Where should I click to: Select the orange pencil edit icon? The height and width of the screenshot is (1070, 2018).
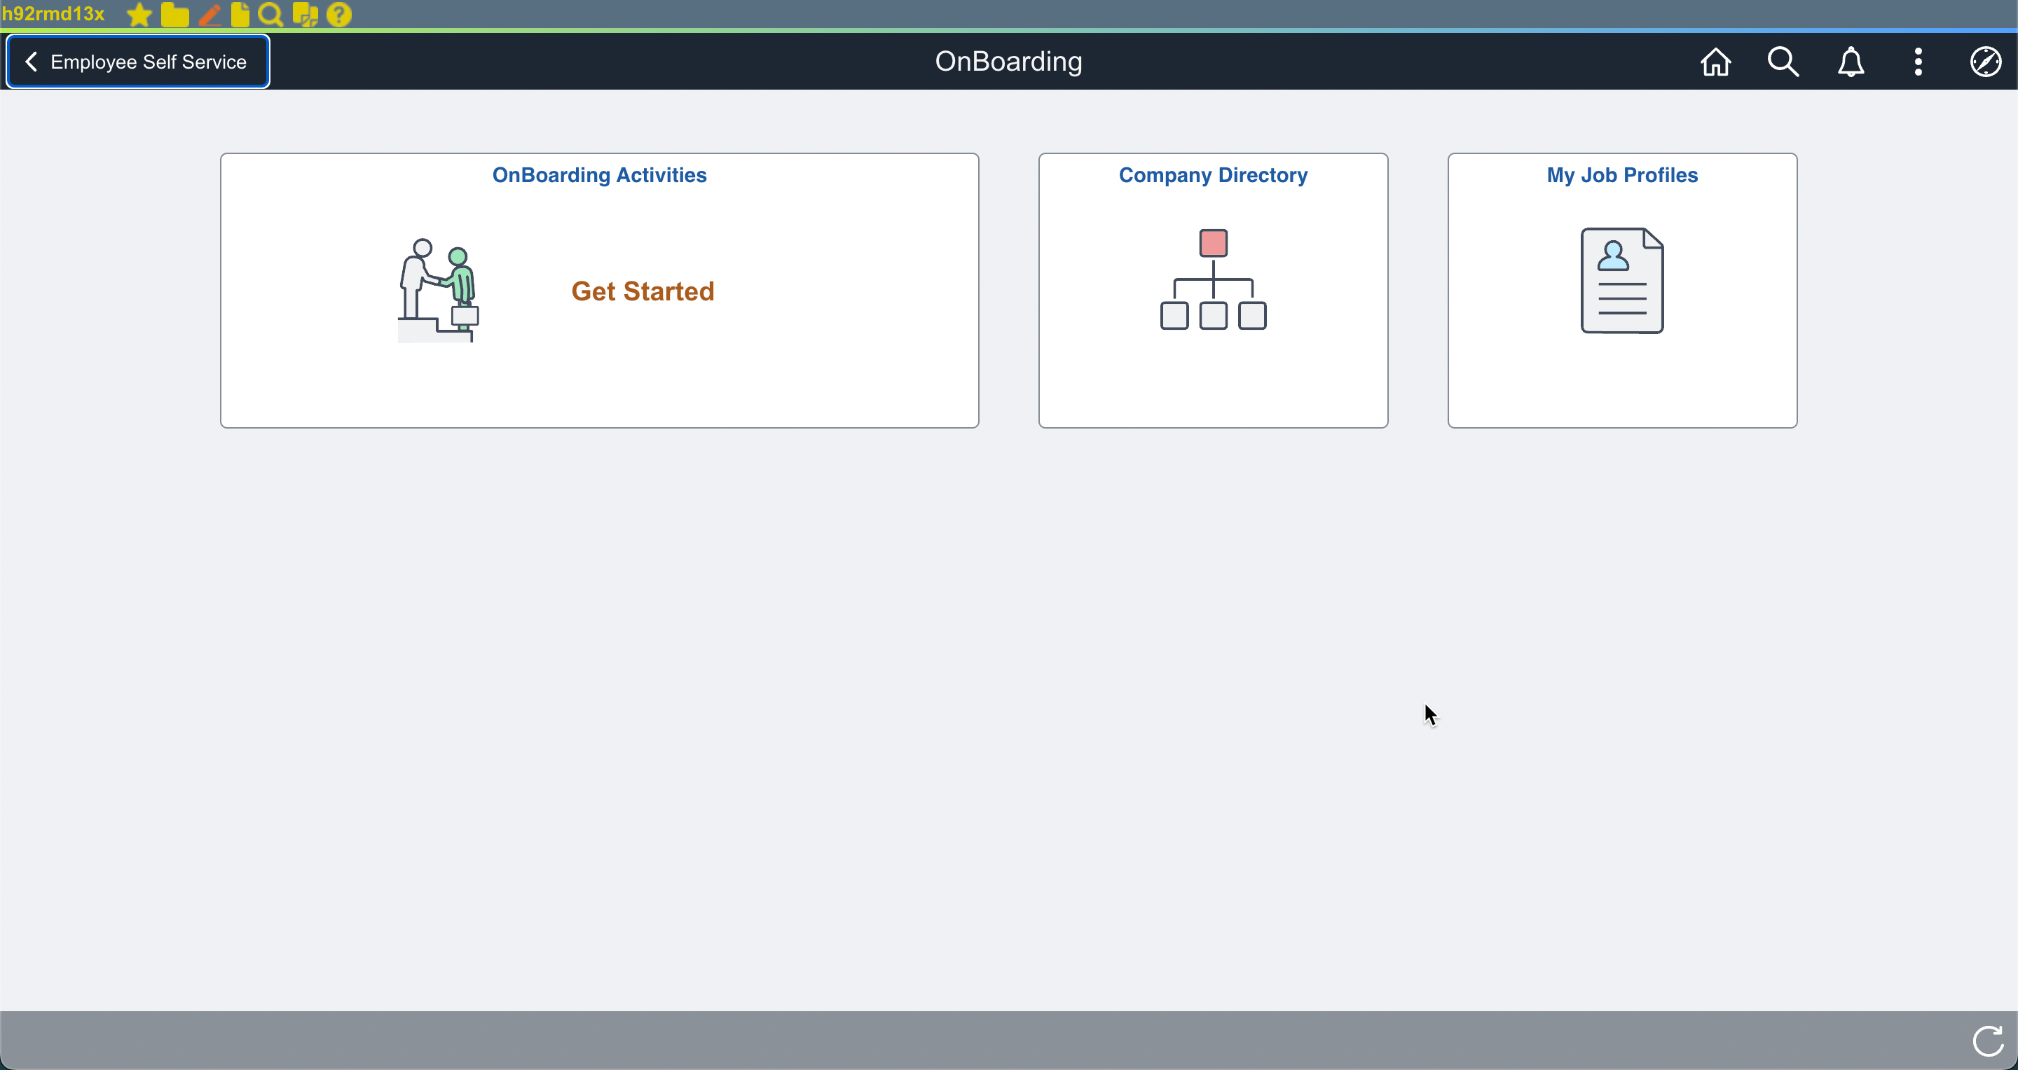point(210,14)
